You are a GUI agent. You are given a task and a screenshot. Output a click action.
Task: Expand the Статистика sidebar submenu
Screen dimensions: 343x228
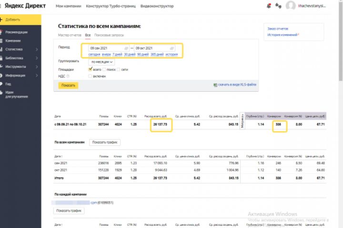pos(36,49)
